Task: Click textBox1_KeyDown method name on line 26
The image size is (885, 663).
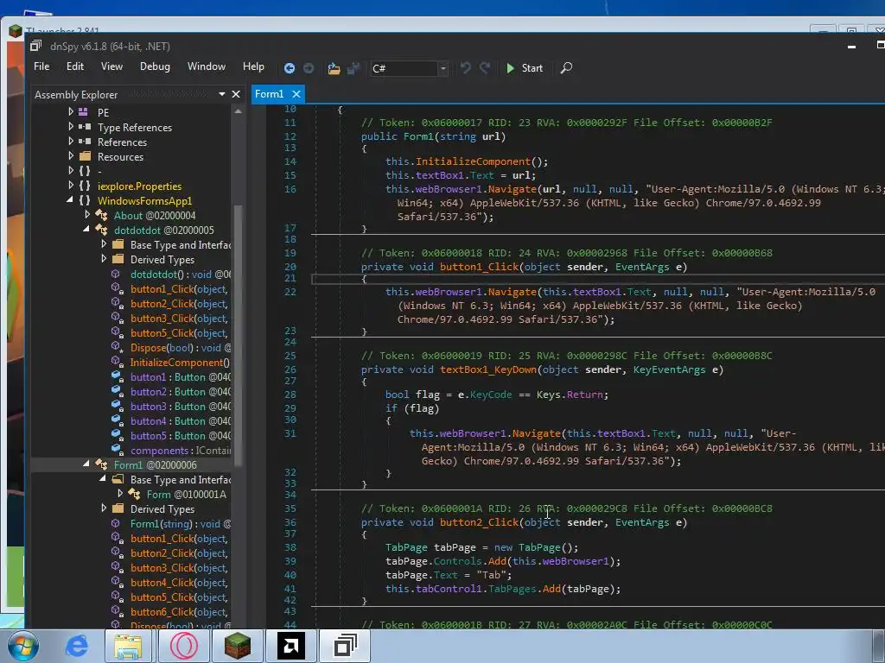Action: [x=488, y=369]
